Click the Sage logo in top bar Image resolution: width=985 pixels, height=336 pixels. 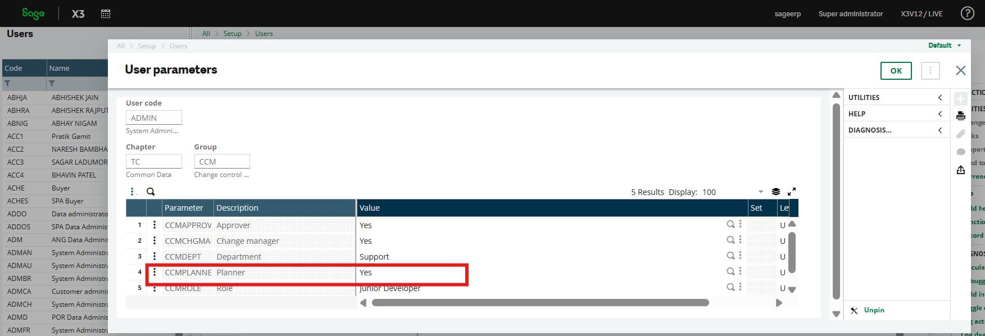click(x=33, y=13)
